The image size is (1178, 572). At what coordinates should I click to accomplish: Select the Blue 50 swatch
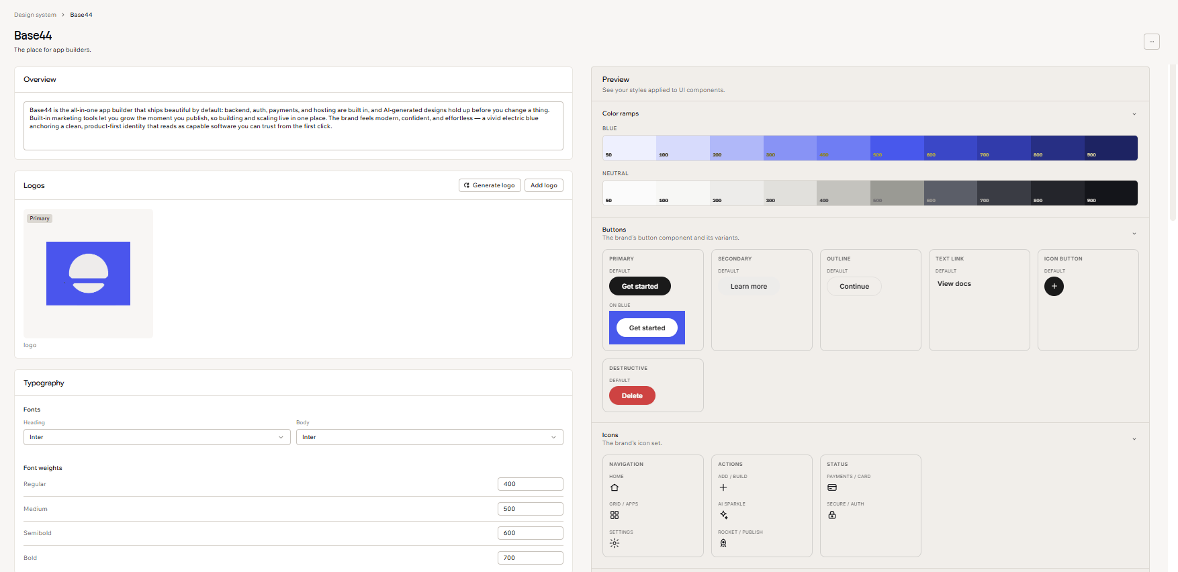(629, 148)
